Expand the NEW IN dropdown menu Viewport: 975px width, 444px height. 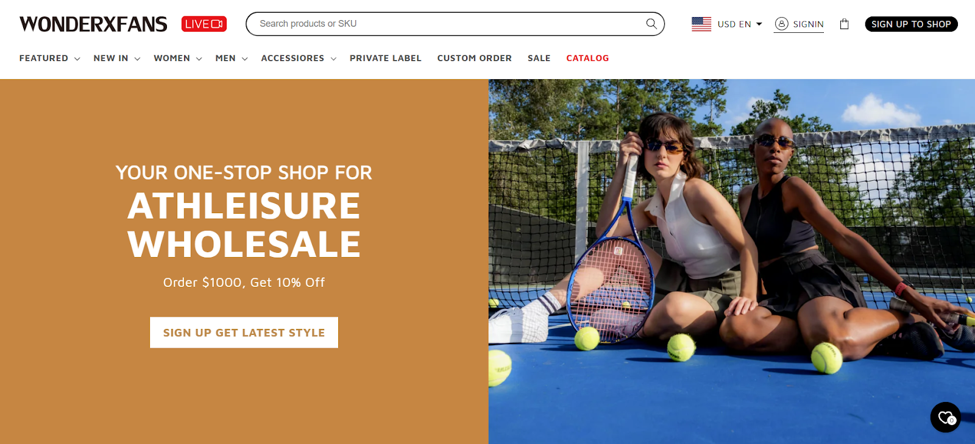tap(117, 58)
